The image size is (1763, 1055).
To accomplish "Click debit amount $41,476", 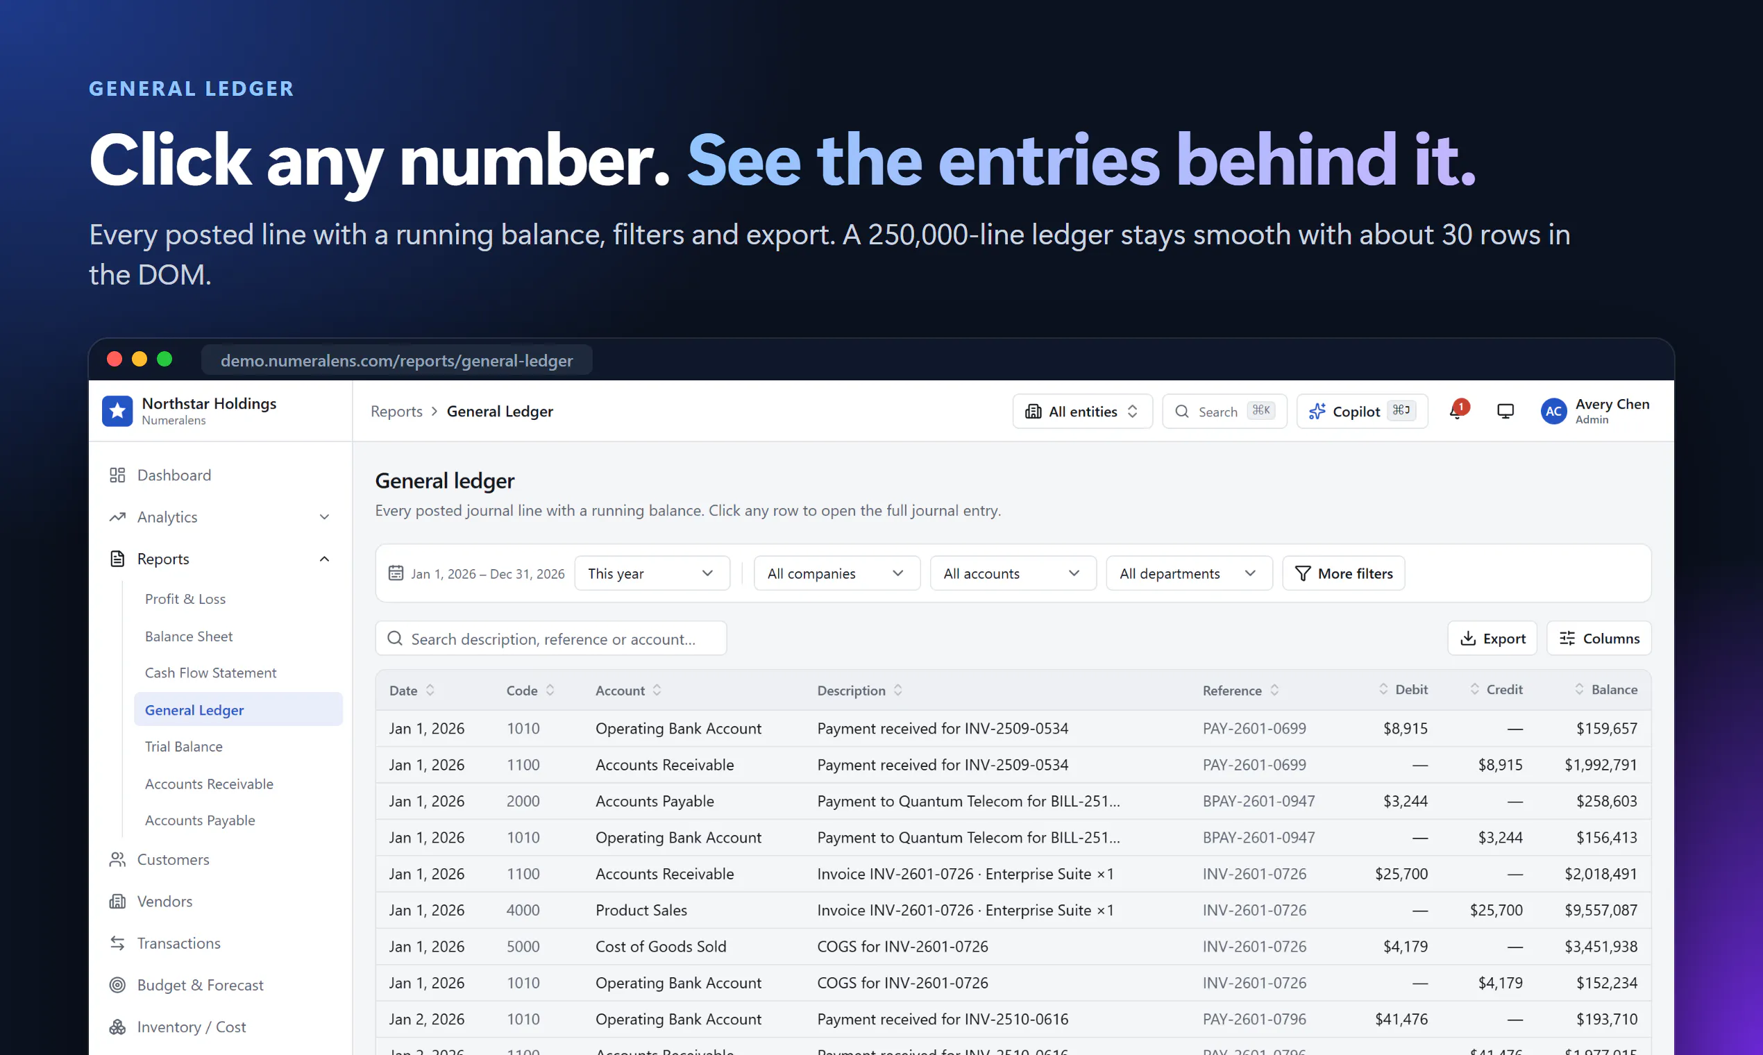I will click(1401, 1019).
